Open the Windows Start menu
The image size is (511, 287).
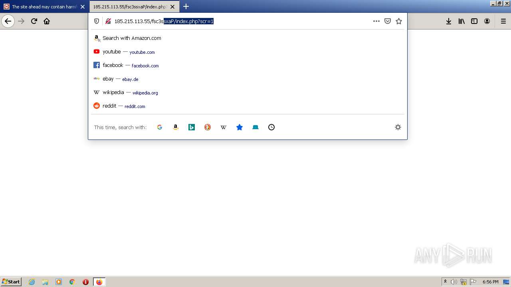pyautogui.click(x=11, y=281)
